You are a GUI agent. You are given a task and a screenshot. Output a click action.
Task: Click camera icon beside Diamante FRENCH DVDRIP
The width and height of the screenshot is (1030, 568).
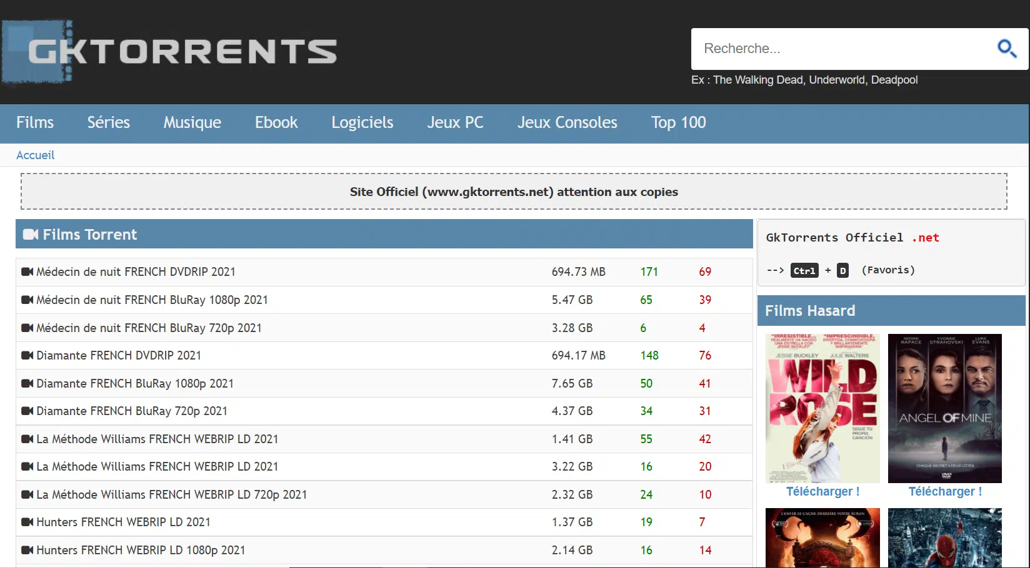tap(27, 355)
